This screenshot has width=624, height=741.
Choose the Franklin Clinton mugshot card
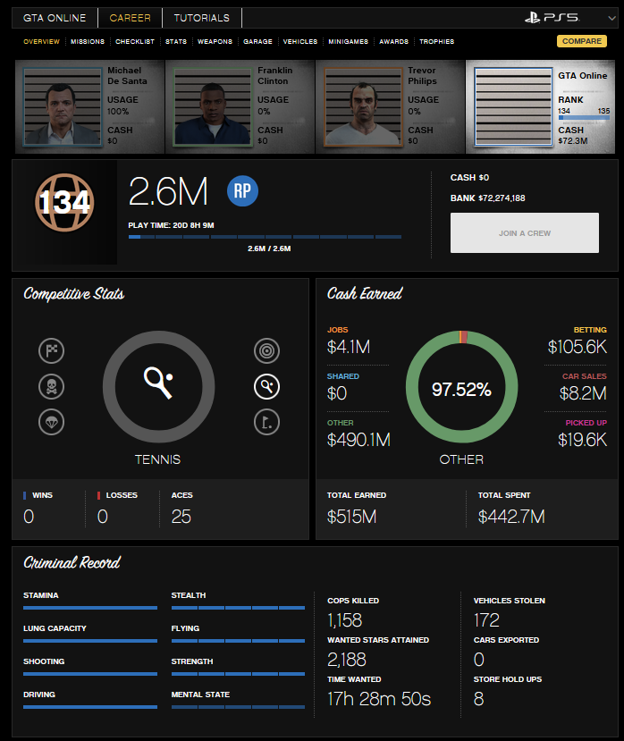[240, 107]
